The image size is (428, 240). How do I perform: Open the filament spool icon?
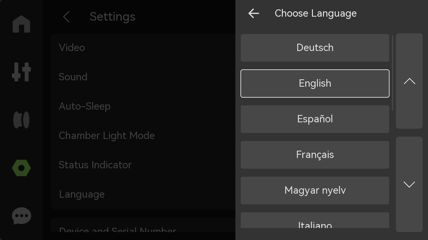pyautogui.click(x=21, y=120)
